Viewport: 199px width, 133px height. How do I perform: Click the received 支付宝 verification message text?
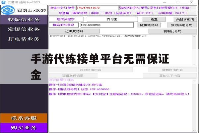(98, 36)
